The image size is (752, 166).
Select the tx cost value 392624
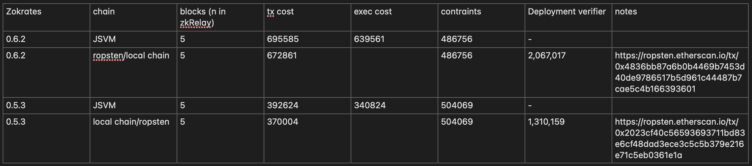[x=282, y=105]
